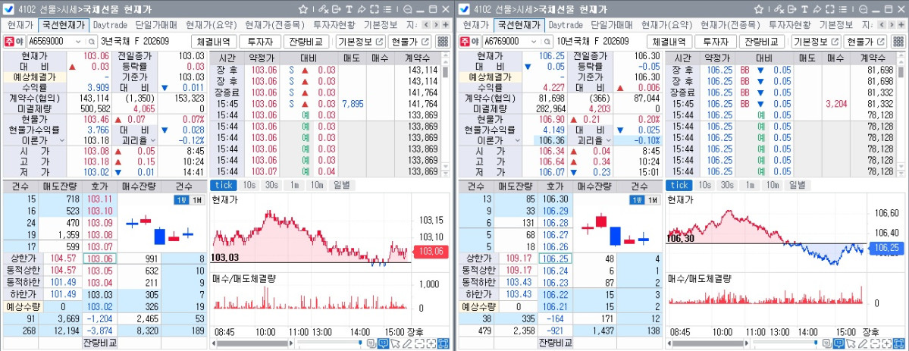Image resolution: width=909 pixels, height=351 pixels.
Task: Open grid layout icon in right window toolbar
Action: click(x=898, y=42)
